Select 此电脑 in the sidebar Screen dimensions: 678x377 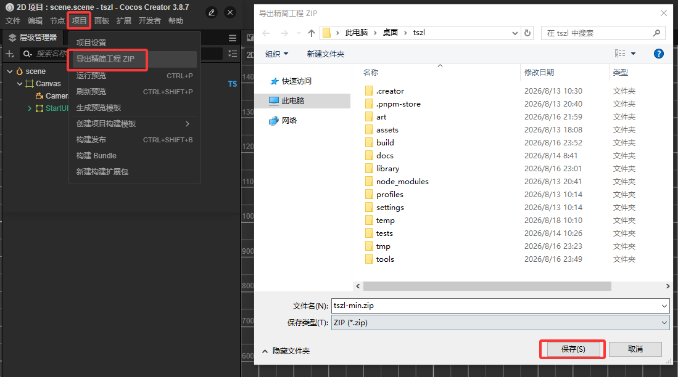(x=303, y=100)
